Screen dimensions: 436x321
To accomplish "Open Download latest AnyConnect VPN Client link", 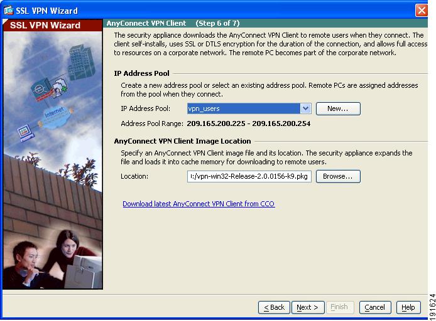I will 199,204.
